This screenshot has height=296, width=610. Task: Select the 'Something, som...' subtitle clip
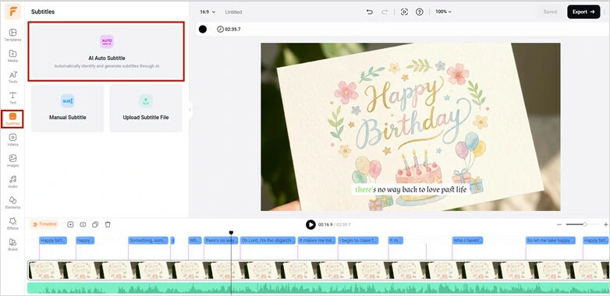(x=148, y=241)
